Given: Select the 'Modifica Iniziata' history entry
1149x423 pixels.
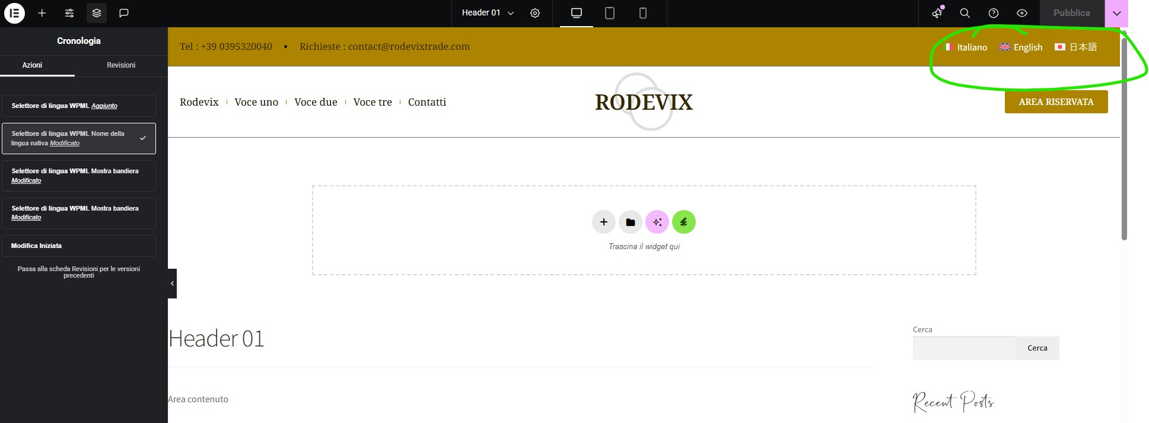Looking at the screenshot, I should tap(79, 246).
